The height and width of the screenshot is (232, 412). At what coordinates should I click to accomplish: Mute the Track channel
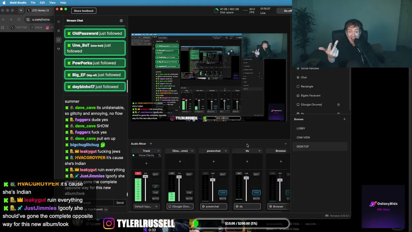pyautogui.click(x=155, y=198)
